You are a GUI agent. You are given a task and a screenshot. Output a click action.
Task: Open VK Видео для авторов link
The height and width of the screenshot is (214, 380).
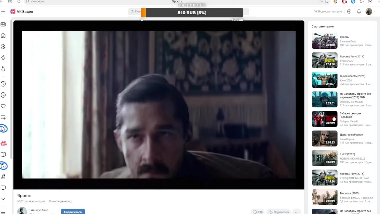click(x=328, y=12)
